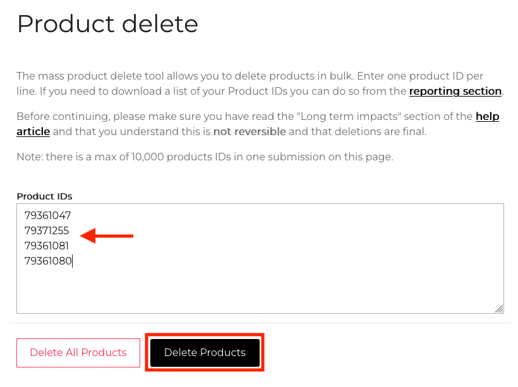Open the reporting section link

tap(455, 92)
